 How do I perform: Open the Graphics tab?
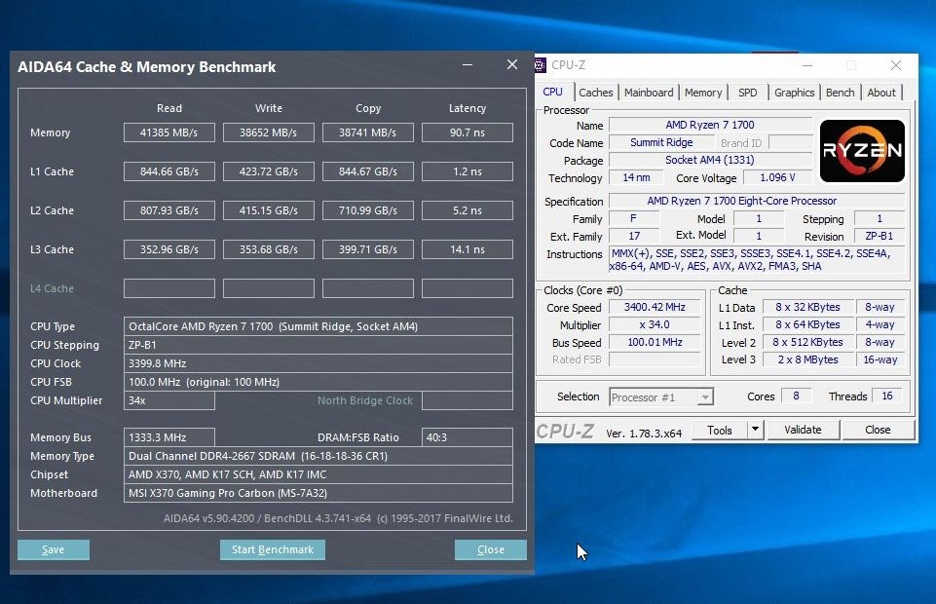click(x=794, y=93)
